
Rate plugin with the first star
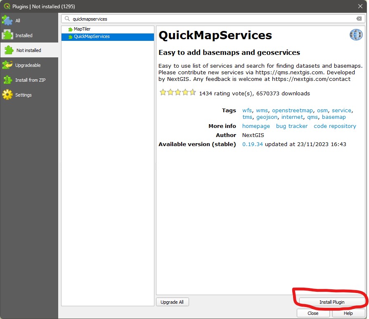click(163, 92)
